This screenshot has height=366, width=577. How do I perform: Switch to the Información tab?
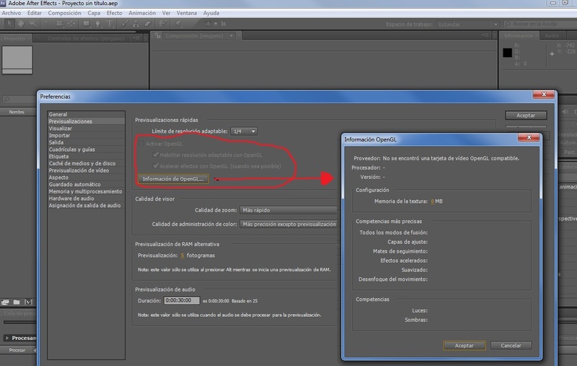click(518, 35)
